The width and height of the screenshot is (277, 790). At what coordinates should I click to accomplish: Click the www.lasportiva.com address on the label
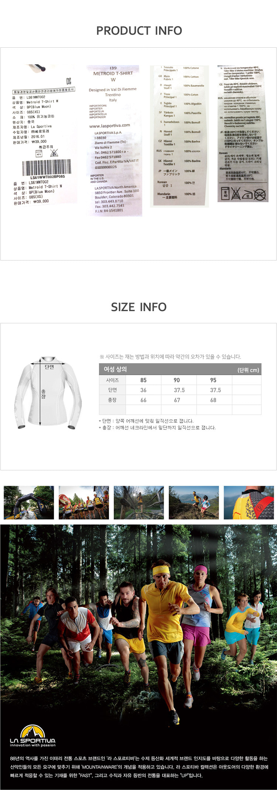[x=110, y=126]
